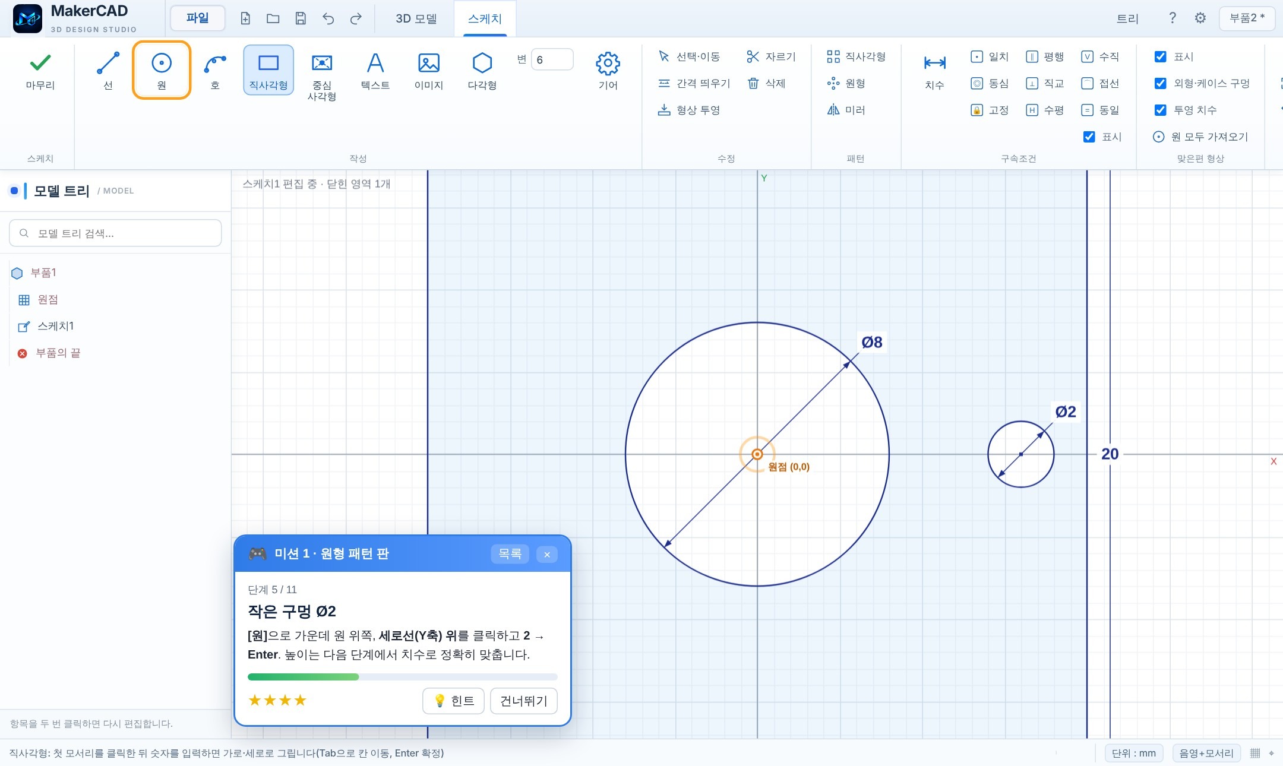1283x766 pixels.
Task: Click the 건너뛰기 skip button
Action: click(523, 701)
